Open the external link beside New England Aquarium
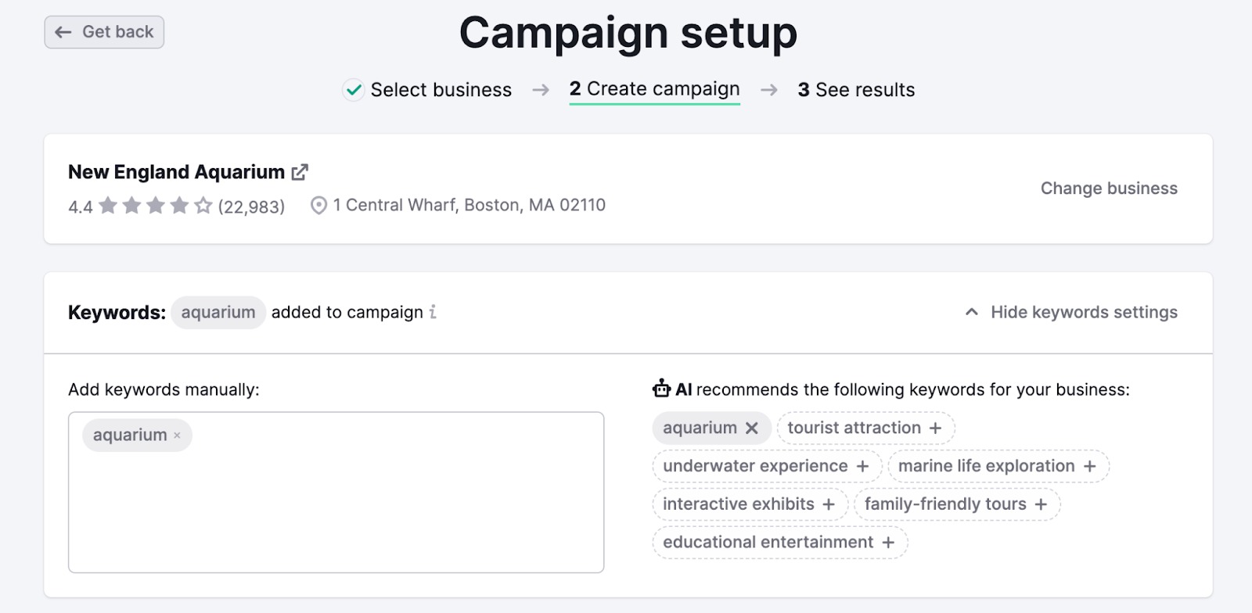The height and width of the screenshot is (613, 1252). click(x=300, y=172)
